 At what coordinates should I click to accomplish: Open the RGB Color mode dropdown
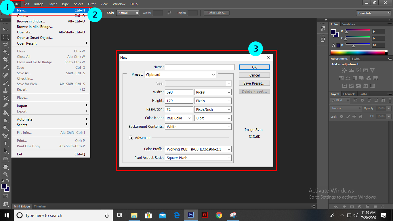178,118
